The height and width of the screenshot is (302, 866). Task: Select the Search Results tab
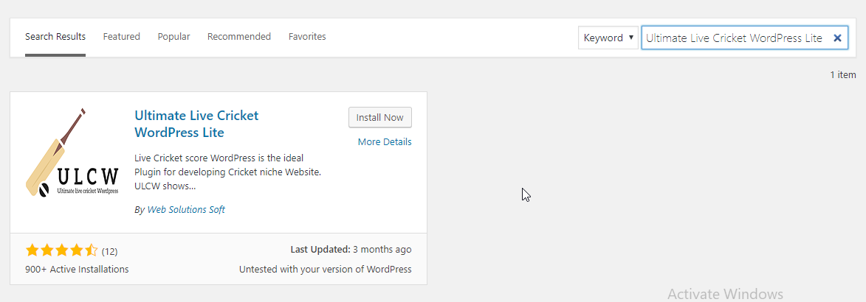(x=55, y=36)
